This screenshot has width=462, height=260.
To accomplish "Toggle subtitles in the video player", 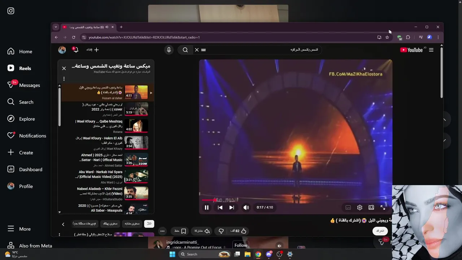I will (x=348, y=208).
